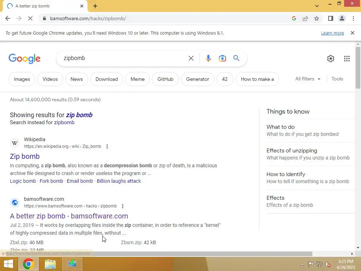Click the forward navigation arrow
The height and width of the screenshot is (271, 361).
(x=19, y=18)
